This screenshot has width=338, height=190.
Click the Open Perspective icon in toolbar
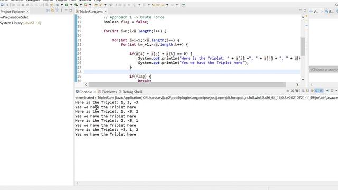coord(183,5)
